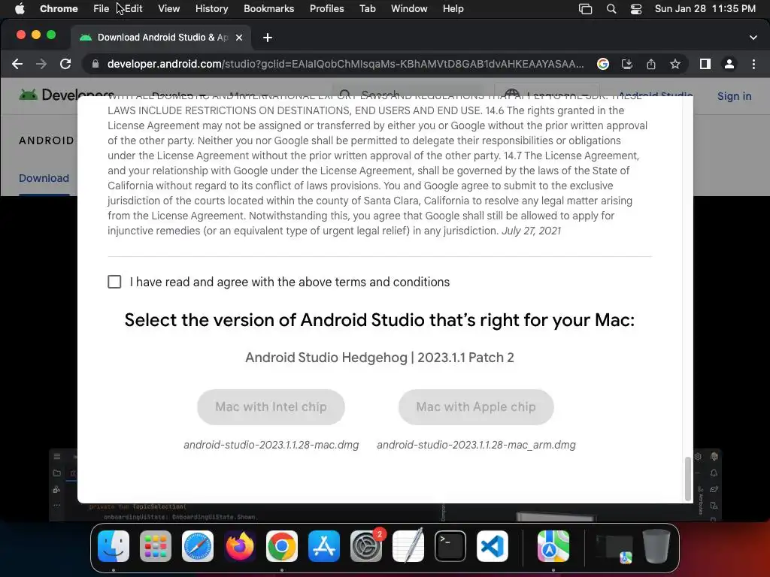Open Launchpad from the dock

[x=156, y=546]
